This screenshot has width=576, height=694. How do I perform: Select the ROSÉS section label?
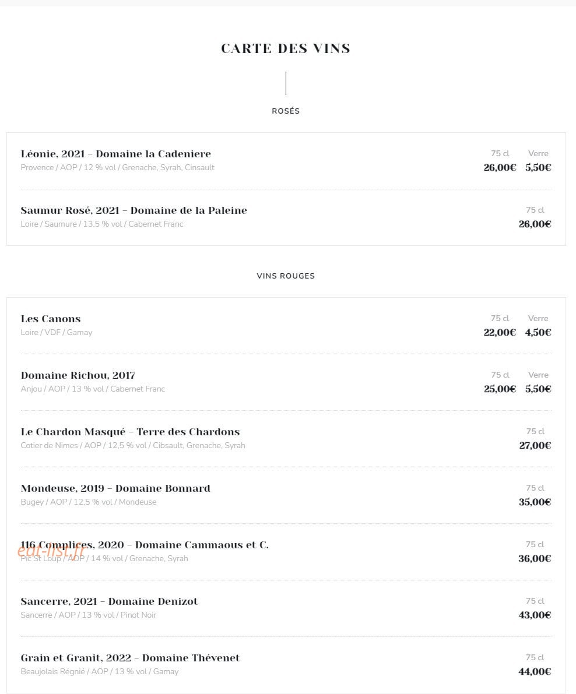pos(286,111)
